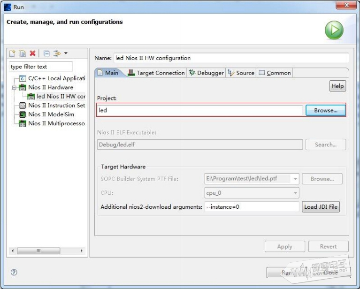Viewport: 360px width, 289px height.
Task: Switch to the Source tab
Action: pyautogui.click(x=241, y=73)
